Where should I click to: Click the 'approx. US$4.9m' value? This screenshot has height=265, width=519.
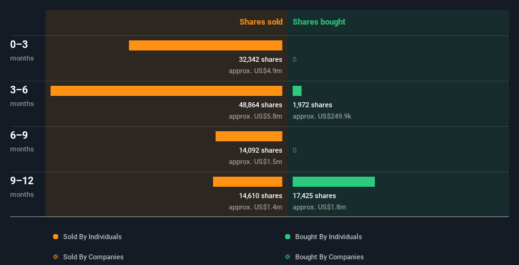click(255, 71)
